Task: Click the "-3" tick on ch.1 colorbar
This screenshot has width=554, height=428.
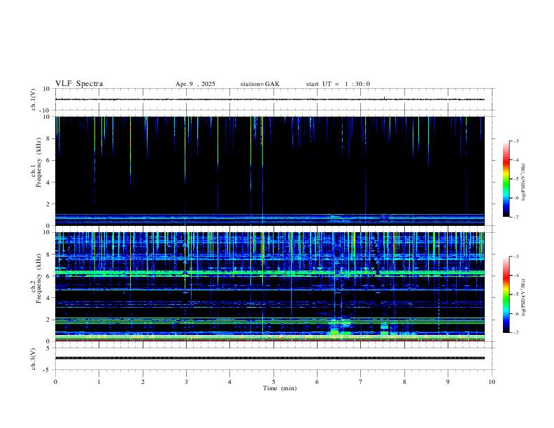Action: pyautogui.click(x=516, y=141)
